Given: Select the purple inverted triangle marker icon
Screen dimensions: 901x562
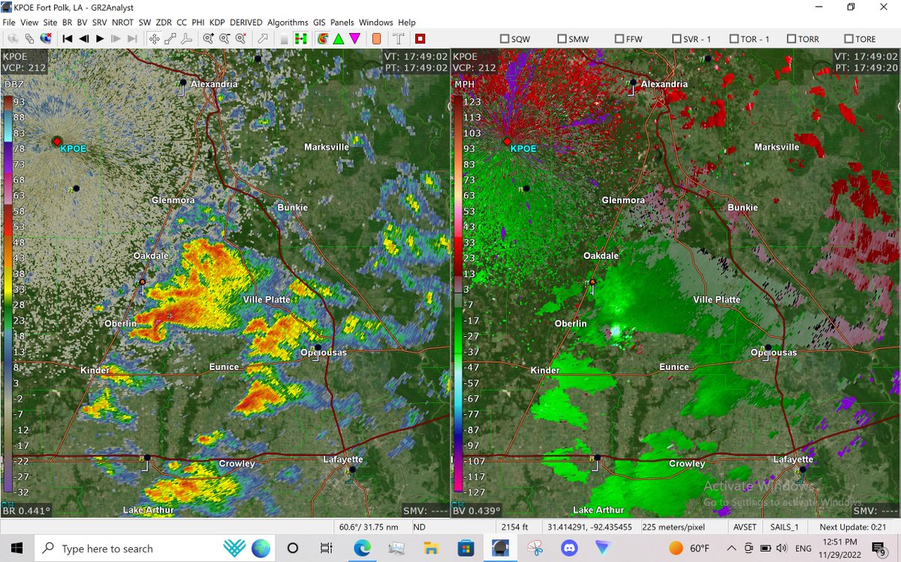Looking at the screenshot, I should click(354, 38).
